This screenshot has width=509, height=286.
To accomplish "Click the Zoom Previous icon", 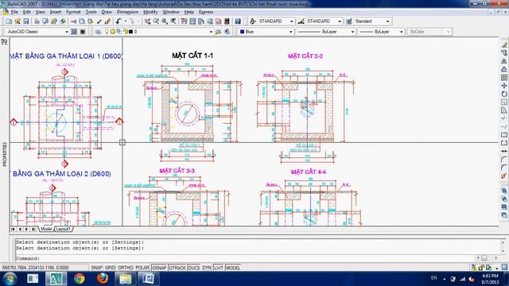I will [x=173, y=21].
